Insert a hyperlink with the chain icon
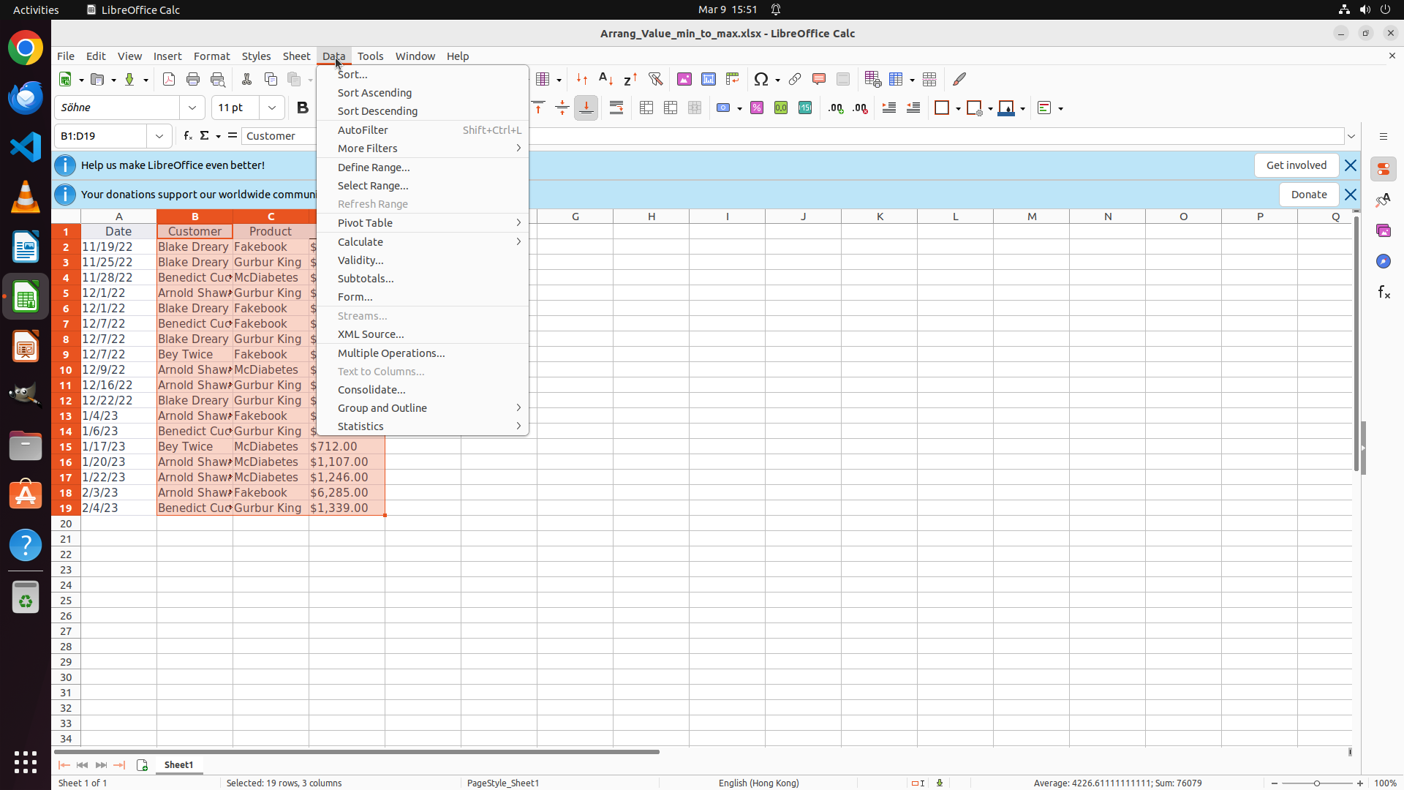1404x790 pixels. [x=795, y=79]
